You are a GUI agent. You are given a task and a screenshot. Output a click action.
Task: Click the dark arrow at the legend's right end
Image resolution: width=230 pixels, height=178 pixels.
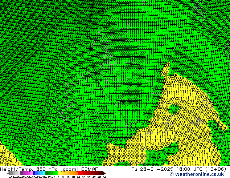click(x=104, y=173)
